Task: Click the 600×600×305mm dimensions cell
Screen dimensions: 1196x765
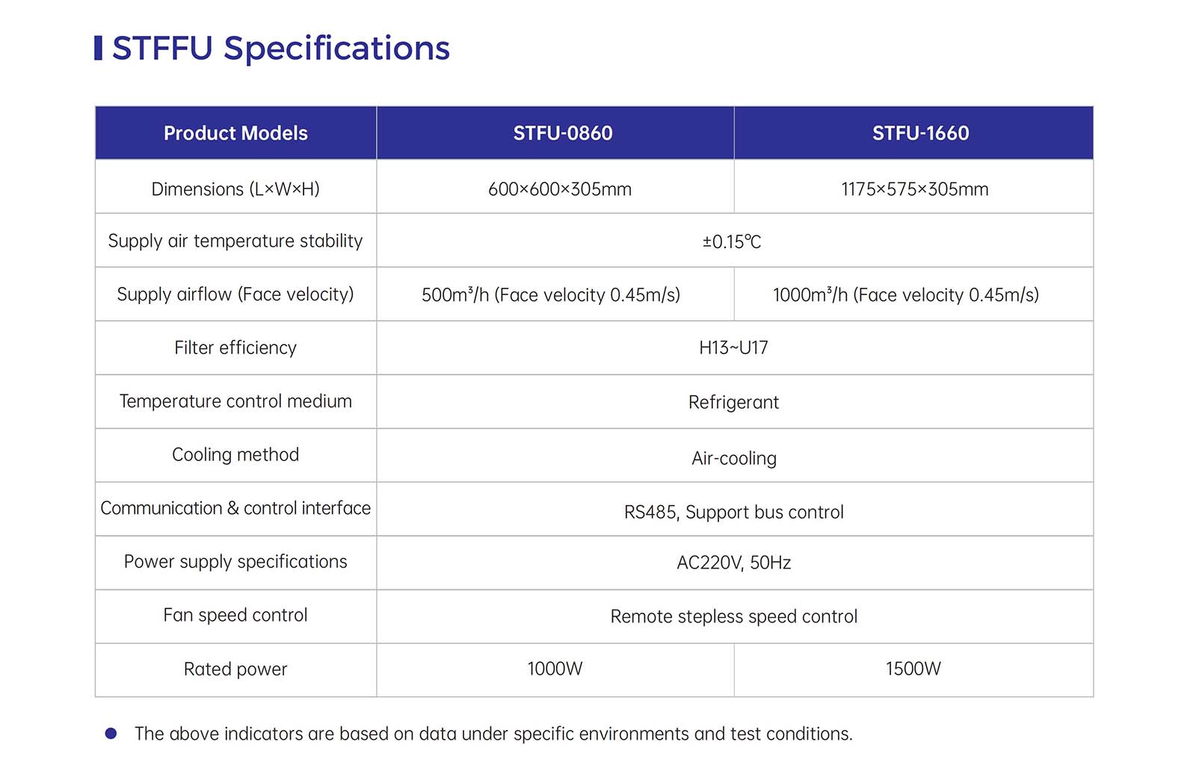Action: point(555,187)
